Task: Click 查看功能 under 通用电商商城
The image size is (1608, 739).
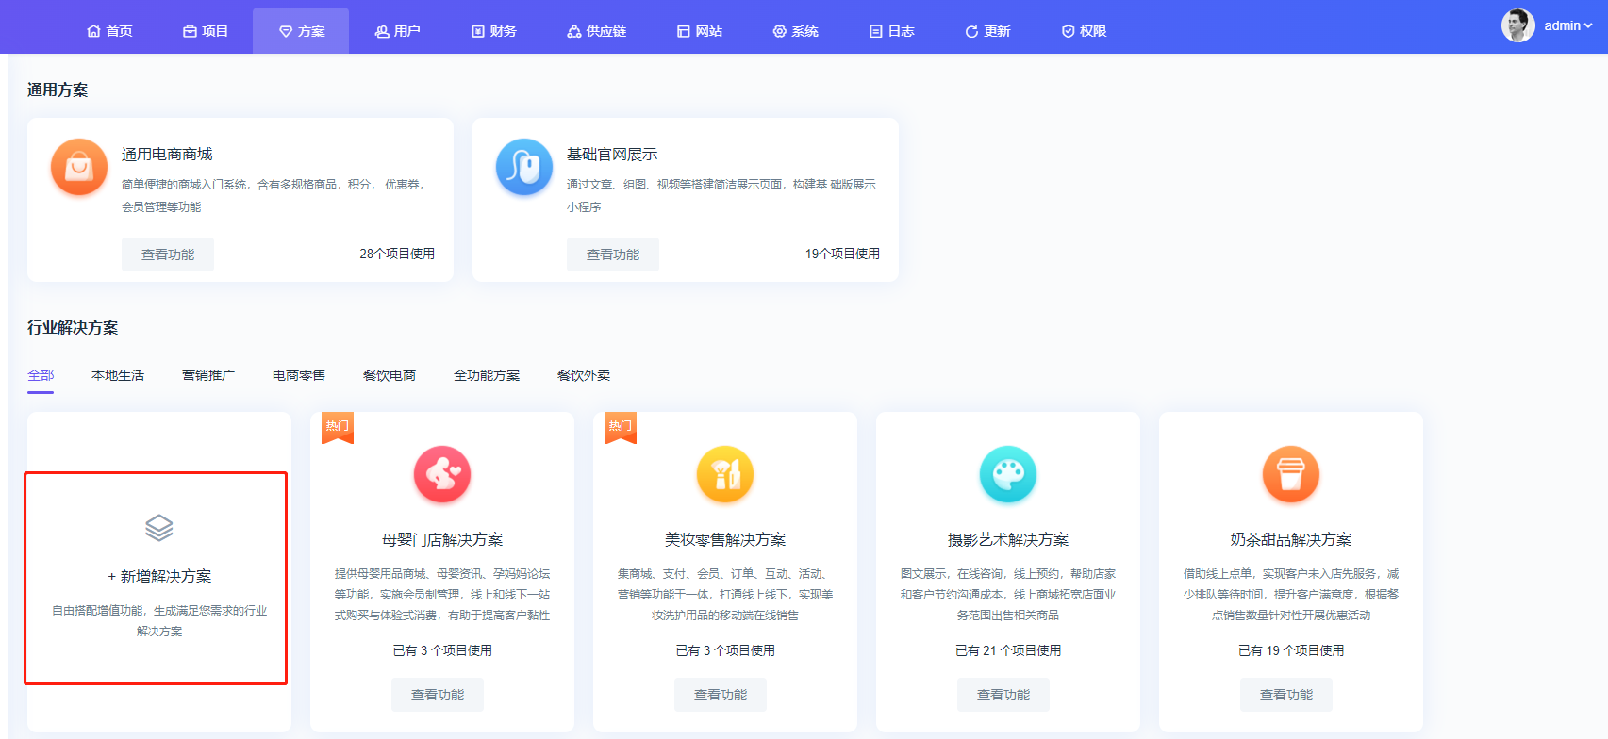Action: click(x=168, y=255)
